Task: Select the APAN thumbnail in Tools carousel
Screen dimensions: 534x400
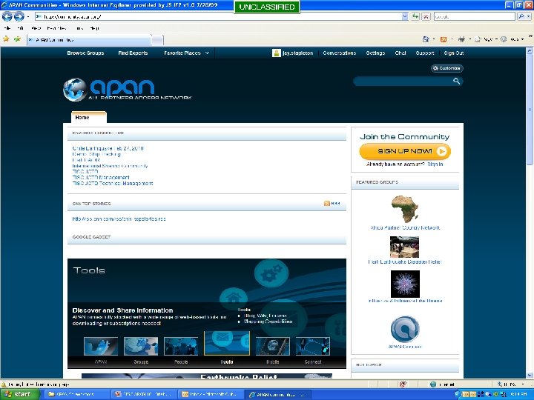Action: (101, 346)
